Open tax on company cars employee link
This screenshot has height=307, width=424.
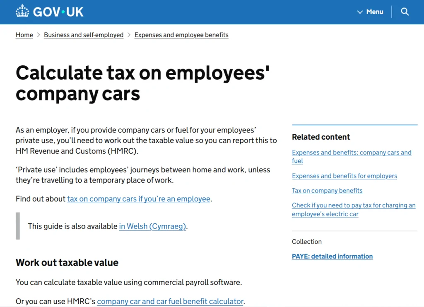point(138,199)
